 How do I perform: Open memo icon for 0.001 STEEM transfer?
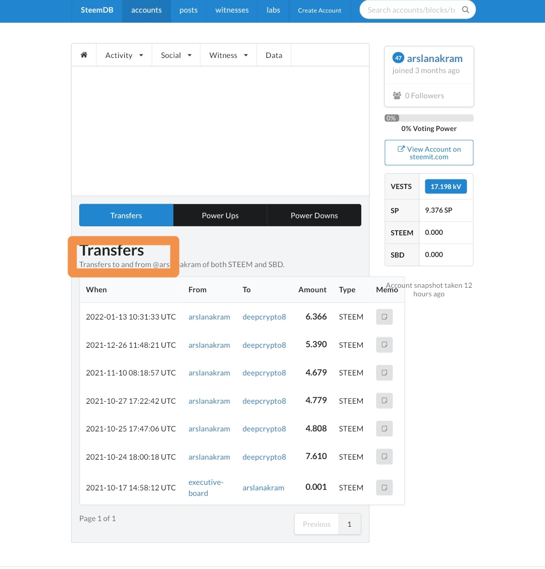coord(385,487)
